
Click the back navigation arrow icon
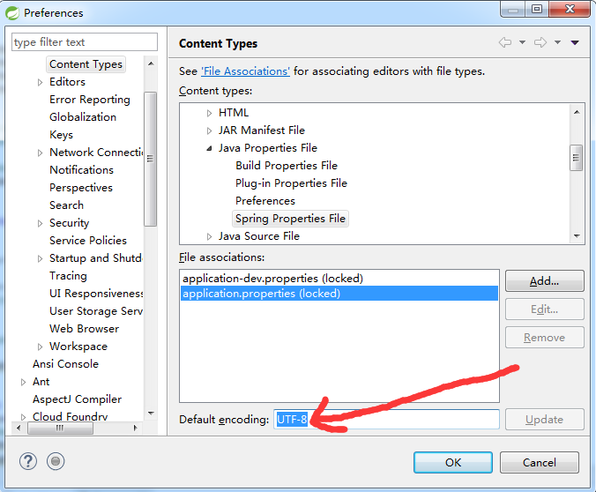pyautogui.click(x=505, y=42)
